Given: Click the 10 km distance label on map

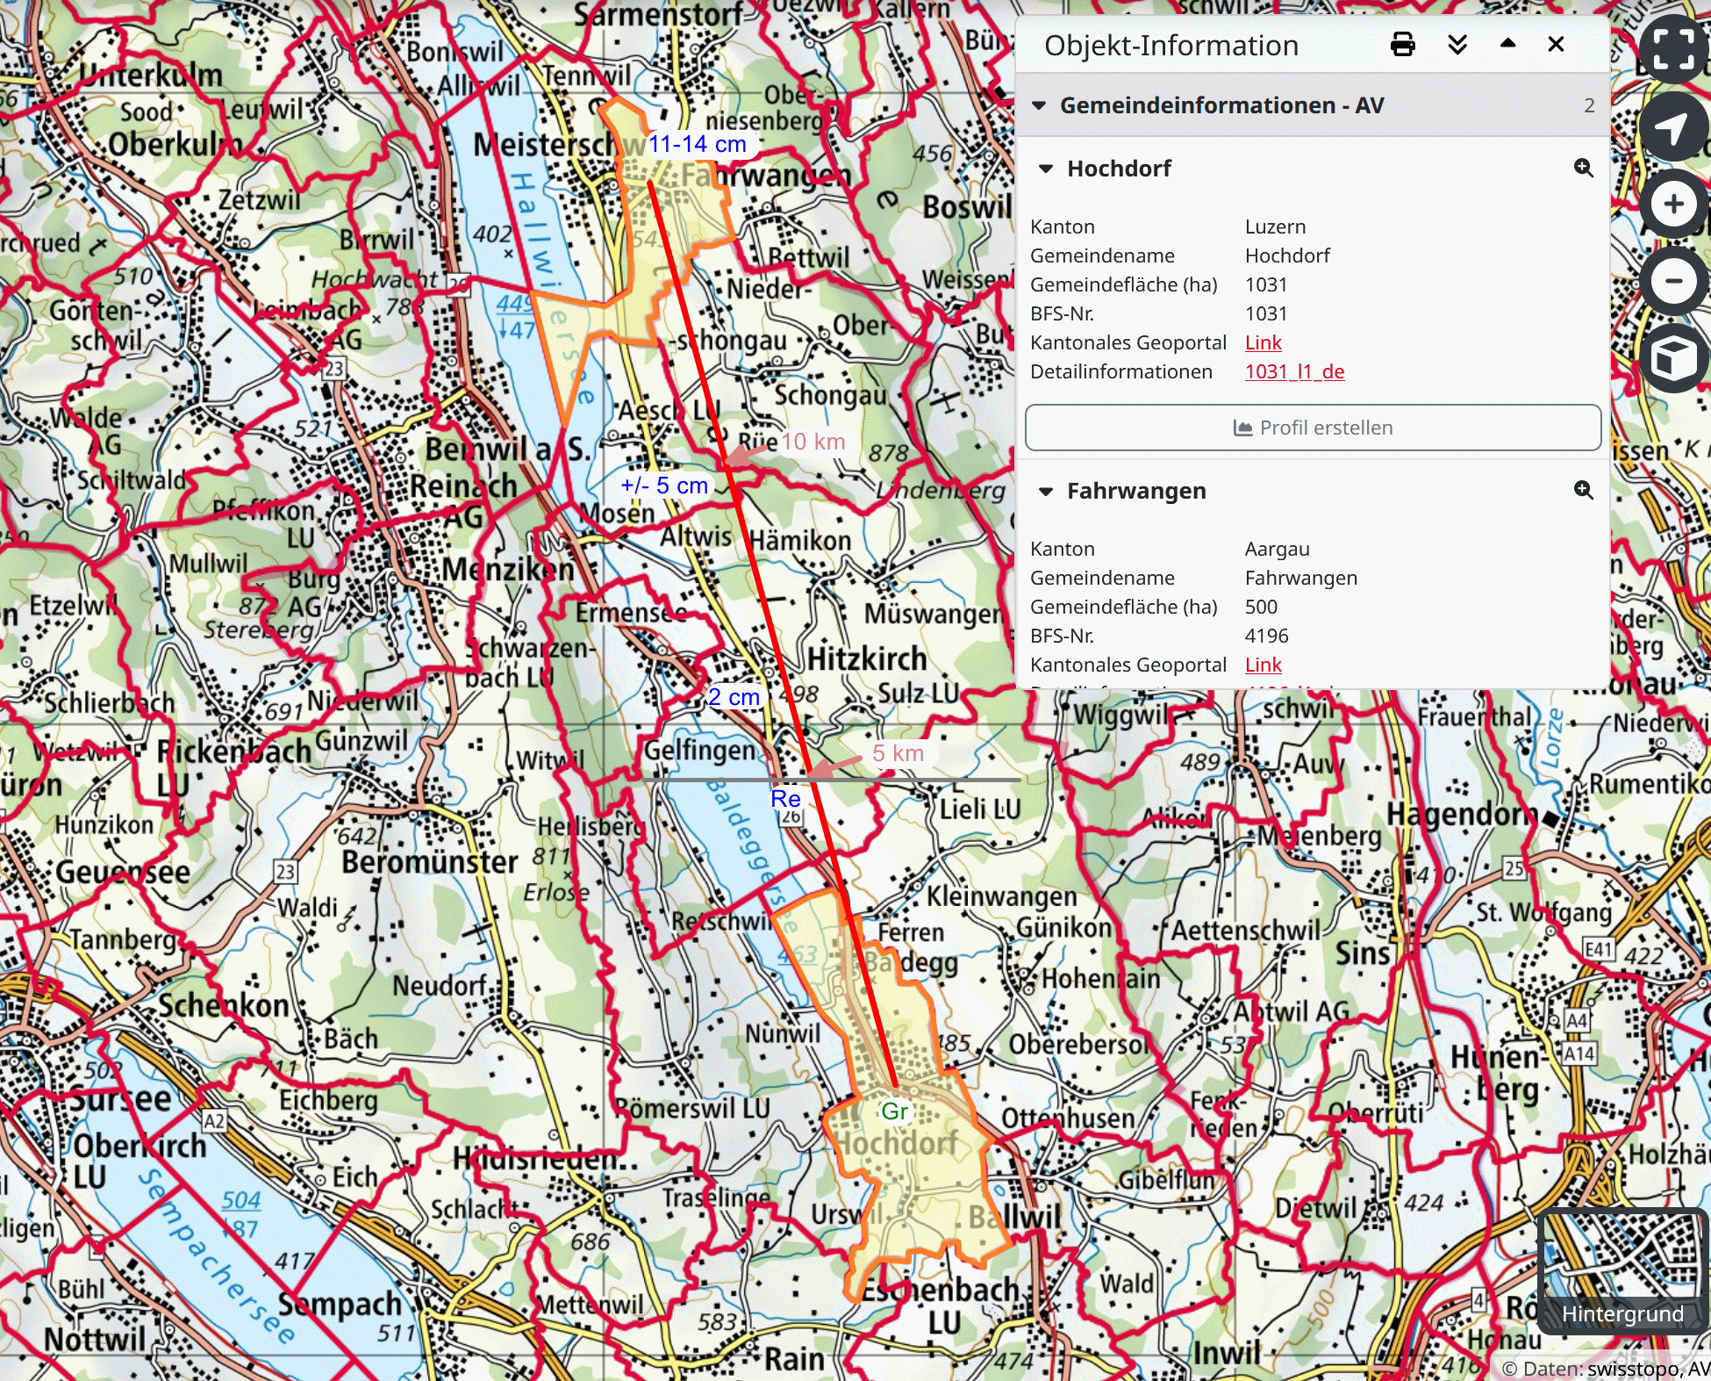Looking at the screenshot, I should tap(813, 442).
